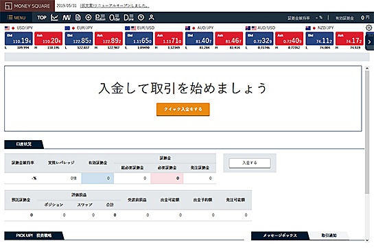
Task: Select the NZD/JPY pair label
Action: [x=325, y=28]
